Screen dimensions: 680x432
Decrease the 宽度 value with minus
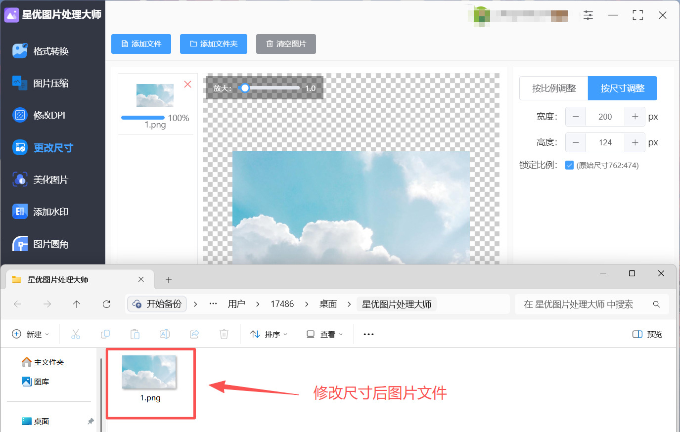click(x=576, y=117)
